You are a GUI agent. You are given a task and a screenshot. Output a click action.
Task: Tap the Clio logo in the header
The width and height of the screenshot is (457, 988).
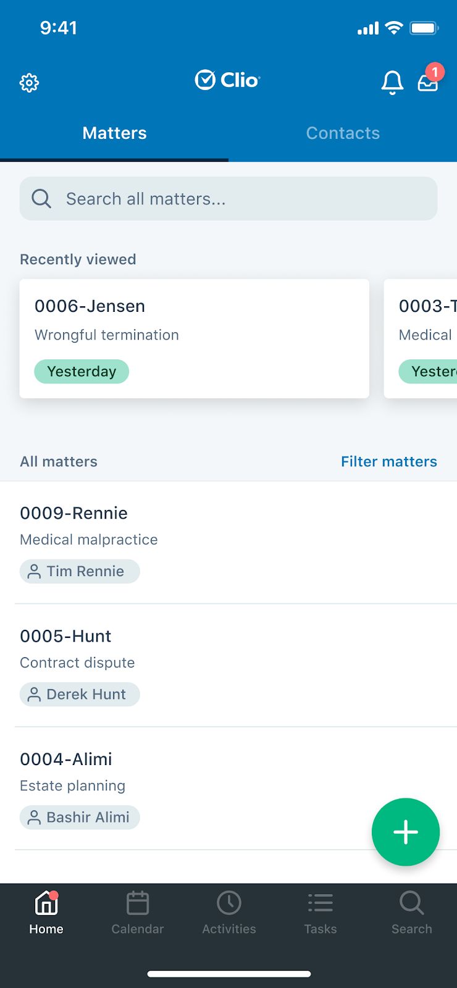click(x=227, y=80)
